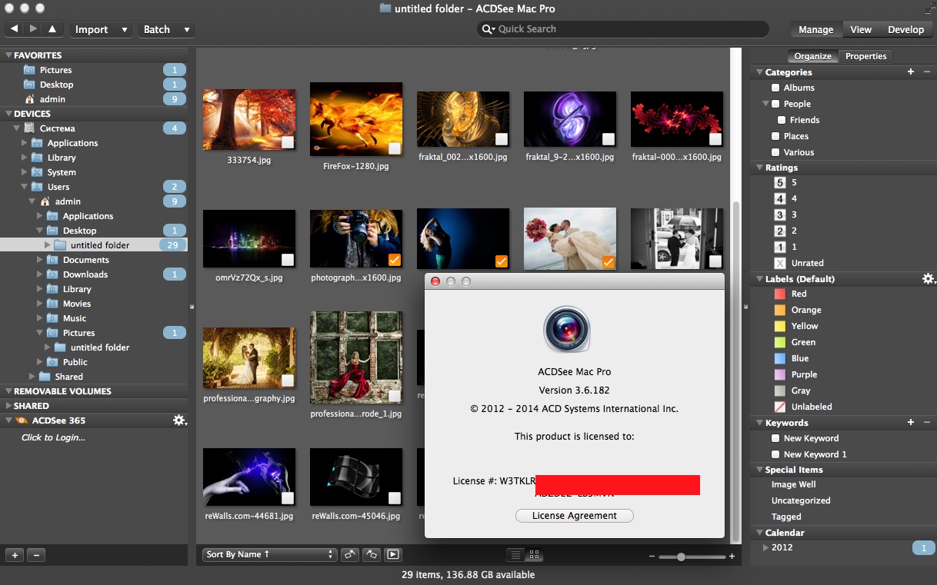Expand the Removable Volumes section
This screenshot has height=585, width=937.
point(8,391)
